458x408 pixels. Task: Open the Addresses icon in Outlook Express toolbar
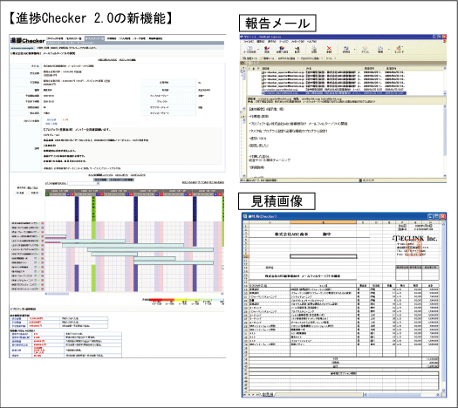click(x=365, y=50)
